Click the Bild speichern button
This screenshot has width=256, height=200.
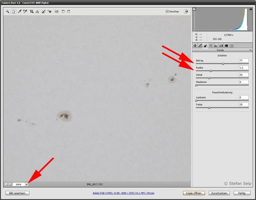(17, 193)
